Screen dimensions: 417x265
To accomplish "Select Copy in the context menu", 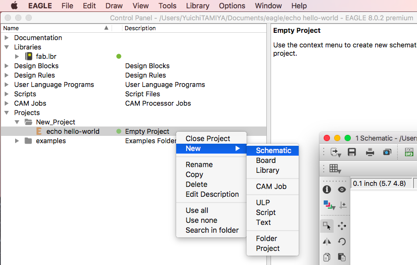I will pos(212,174).
